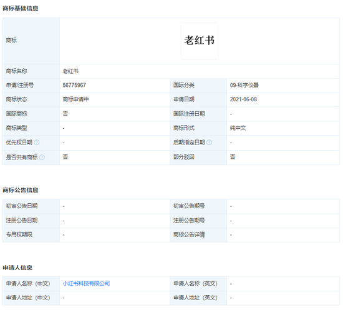The height and width of the screenshot is (312, 343).
Task: Click help icon beside 后期指定日期
Action: click(209, 143)
